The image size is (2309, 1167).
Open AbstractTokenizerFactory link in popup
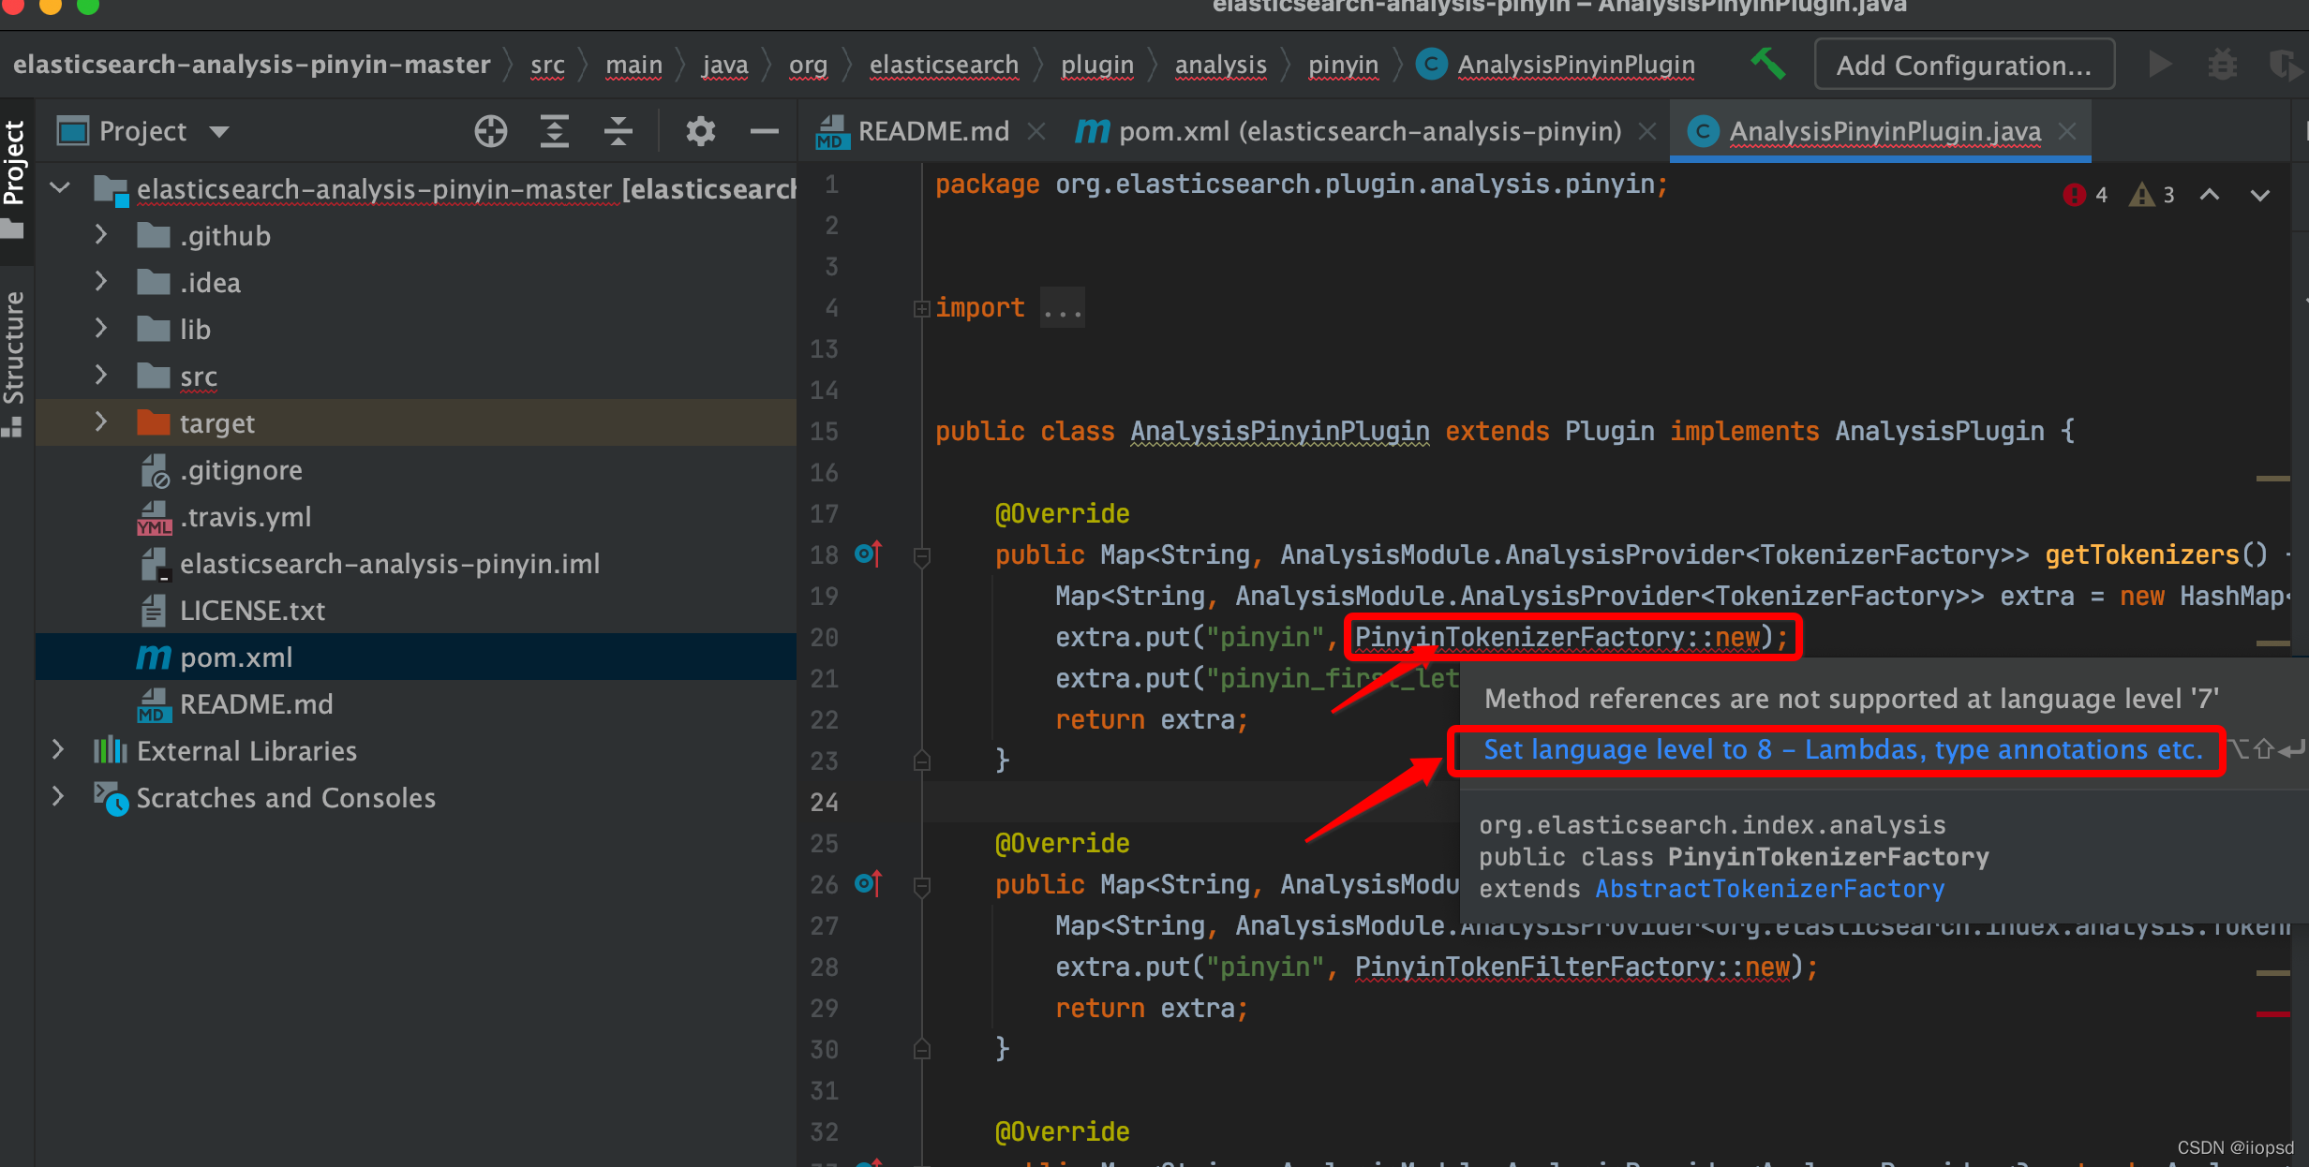[1770, 889]
